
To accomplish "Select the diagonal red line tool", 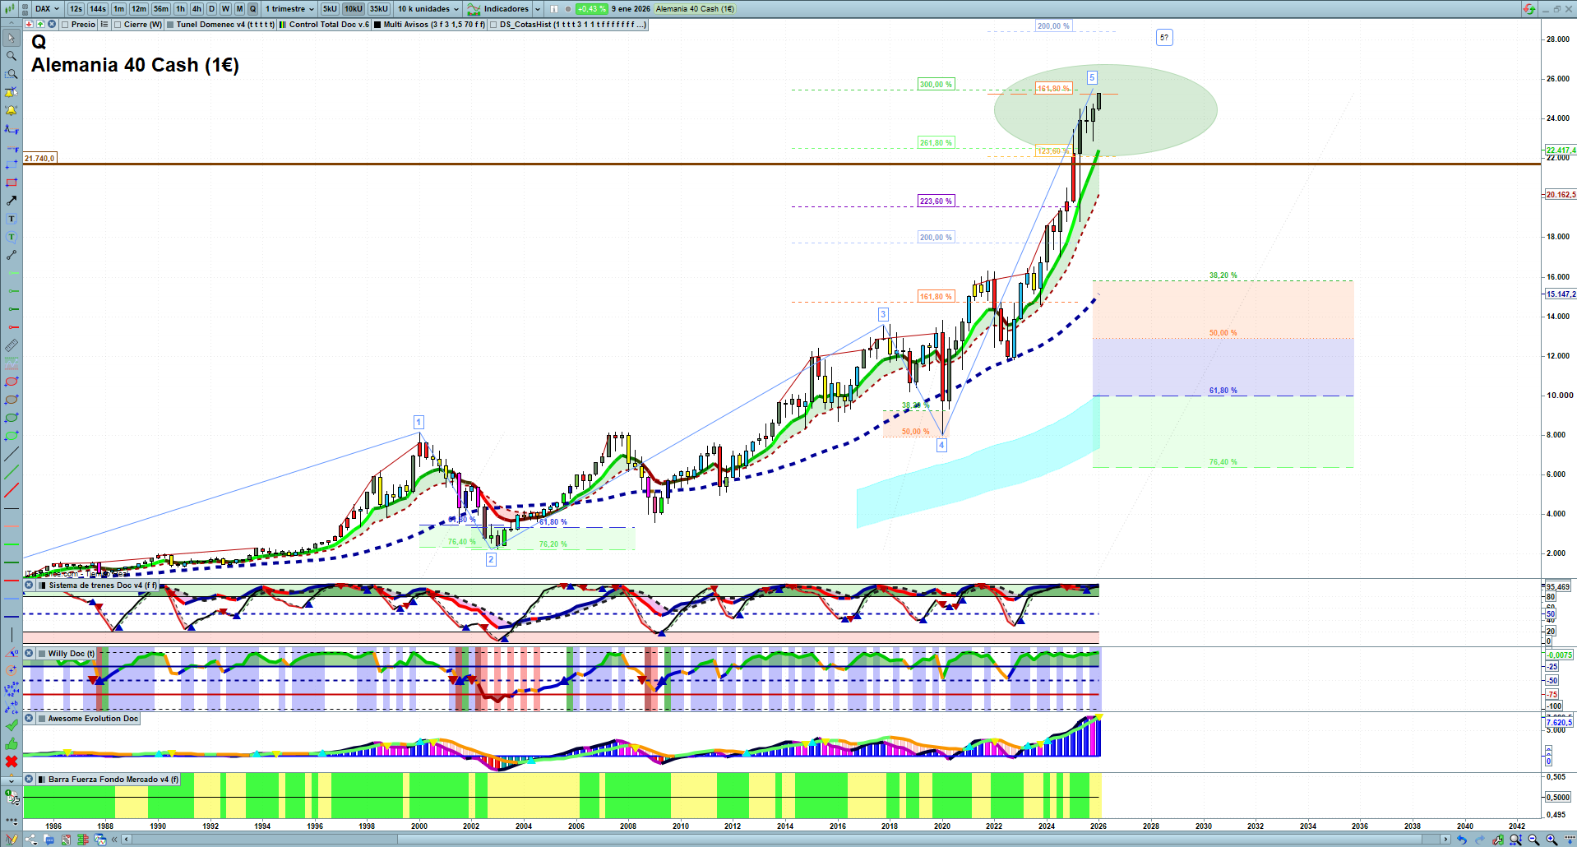I will (x=12, y=490).
